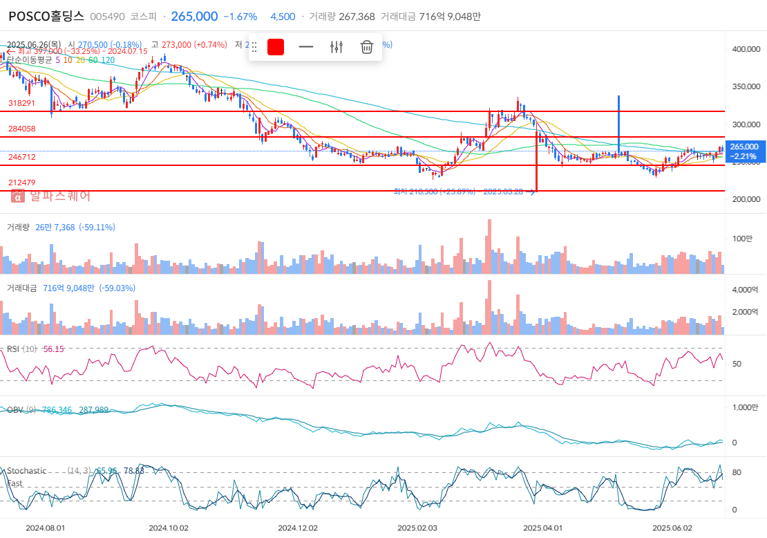Select the 20-day moving average legend
Image resolution: width=767 pixels, height=538 pixels.
(80, 60)
